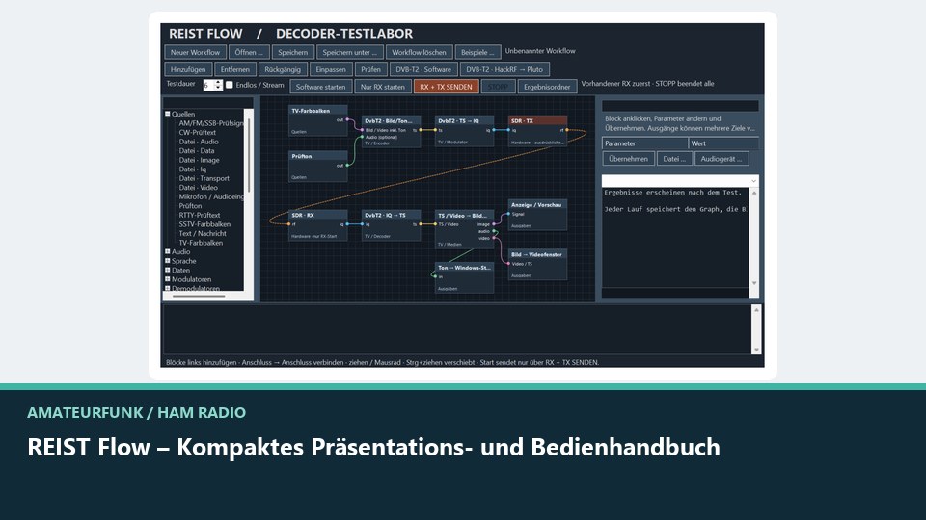
Task: Start transmission with RX + TX SENDEN
Action: point(446,86)
